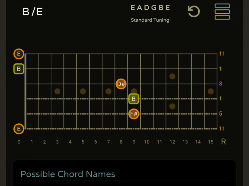Toggle the open B string note marker
This screenshot has height=186, width=249.
click(x=19, y=69)
